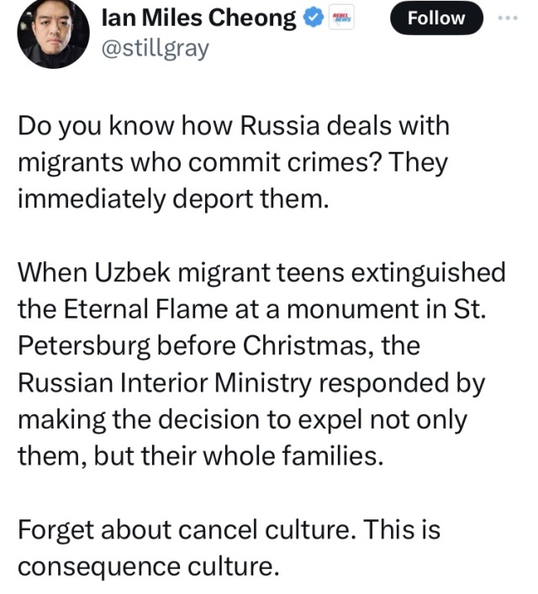Click the display name Ian Miles Cheong
This screenshot has height=594, width=538.
click(198, 18)
